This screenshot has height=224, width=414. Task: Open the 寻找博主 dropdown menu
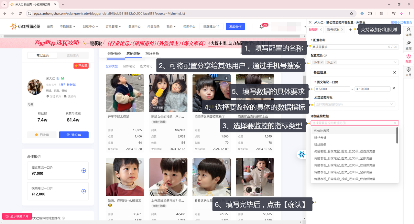point(67,27)
